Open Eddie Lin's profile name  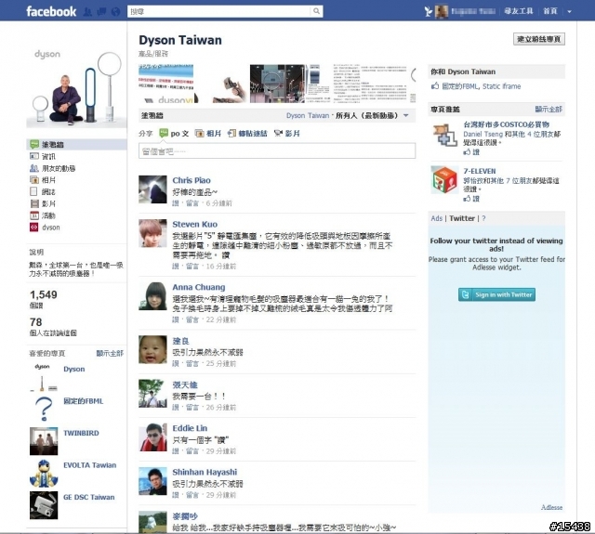[190, 428]
